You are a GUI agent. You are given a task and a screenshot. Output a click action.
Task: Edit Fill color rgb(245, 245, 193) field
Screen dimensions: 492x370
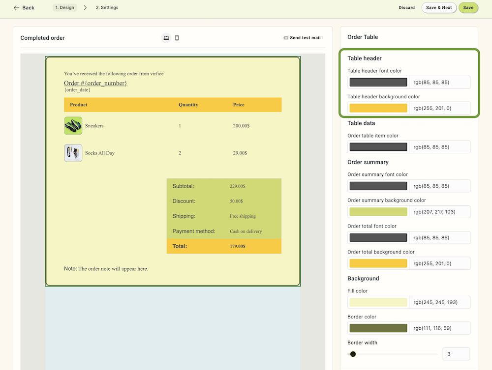(x=439, y=302)
